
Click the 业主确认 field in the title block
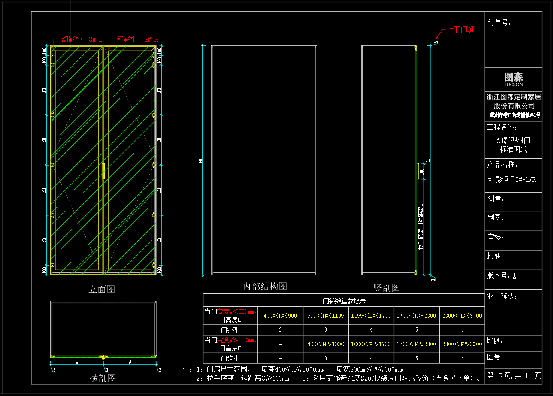click(502, 296)
